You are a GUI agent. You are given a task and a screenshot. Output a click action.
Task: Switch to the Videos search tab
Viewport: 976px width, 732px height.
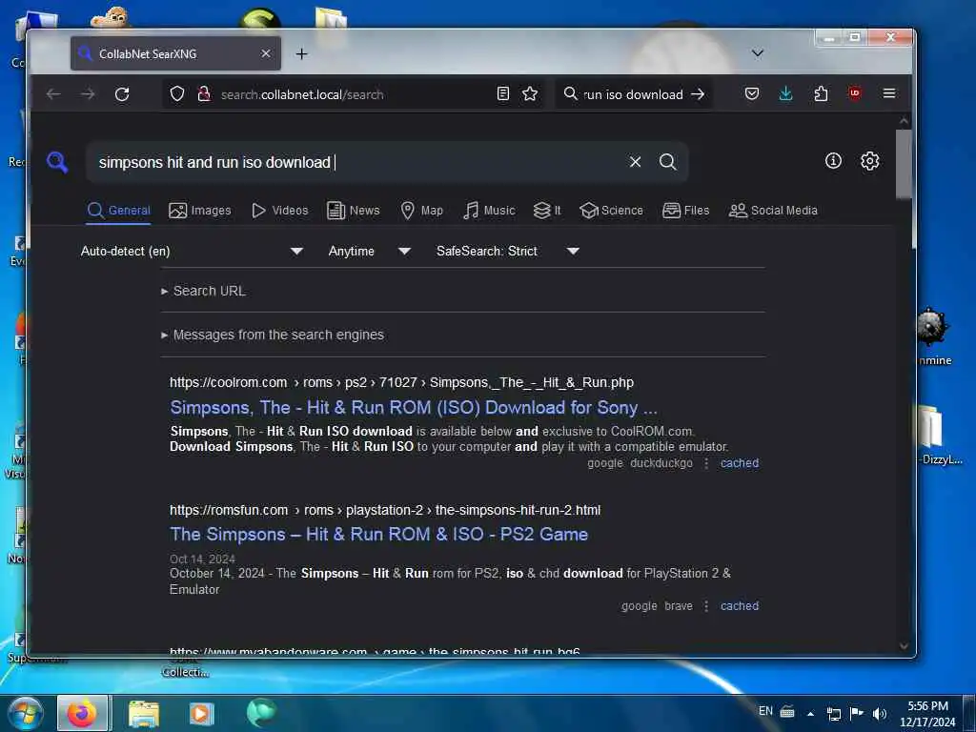click(279, 211)
